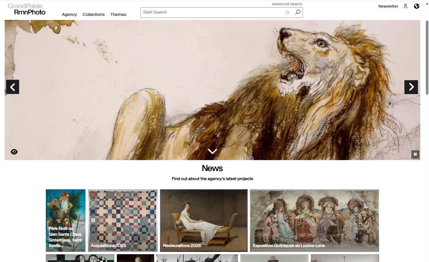Click the globe language icon
The height and width of the screenshot is (262, 429).
[417, 6]
